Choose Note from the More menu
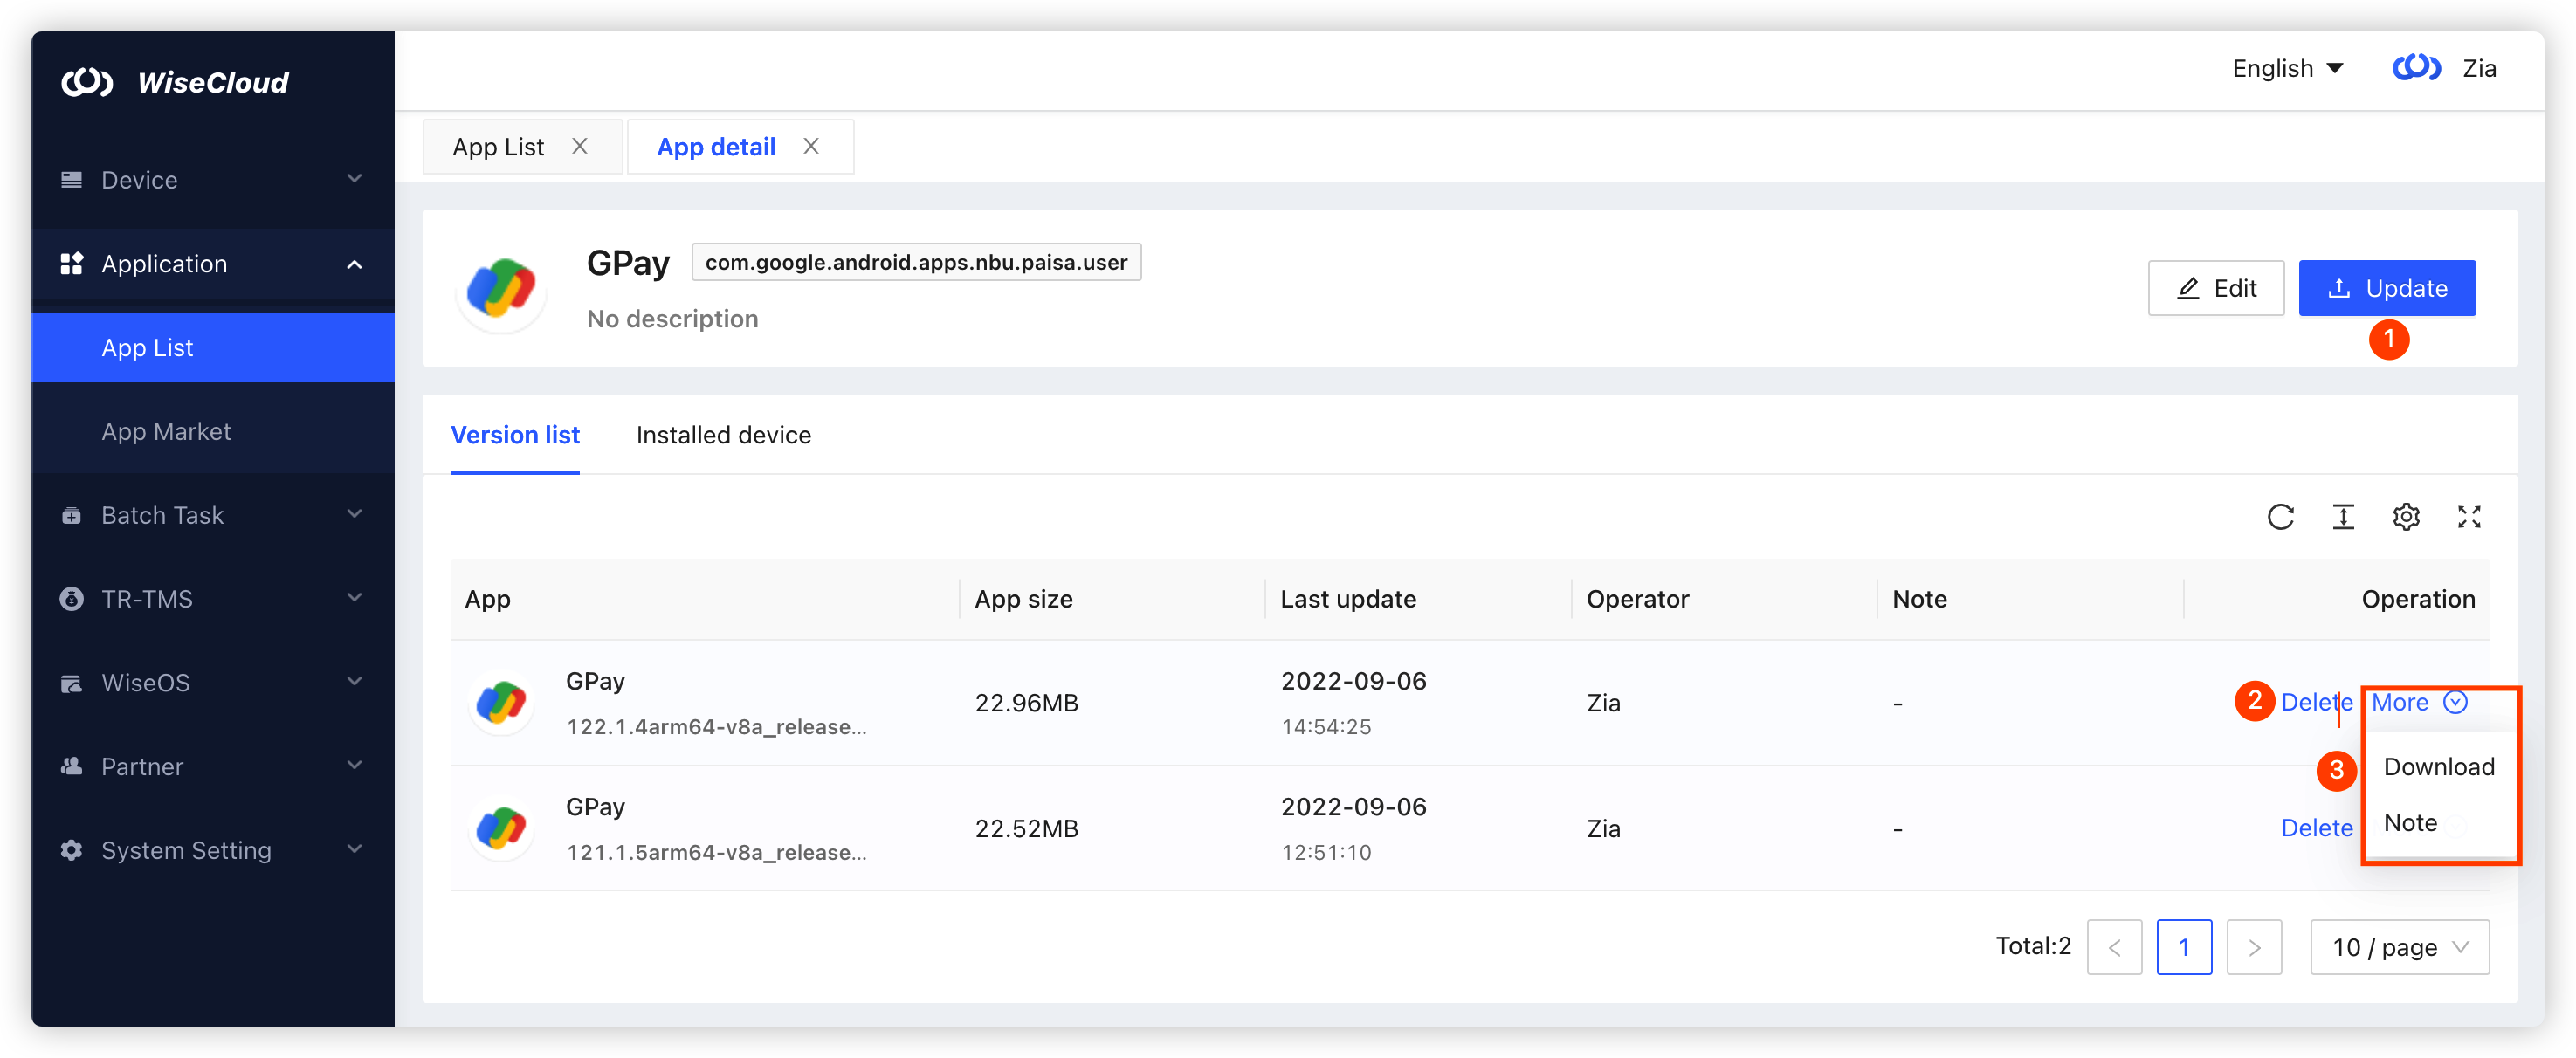The height and width of the screenshot is (1058, 2576). 2411,823
